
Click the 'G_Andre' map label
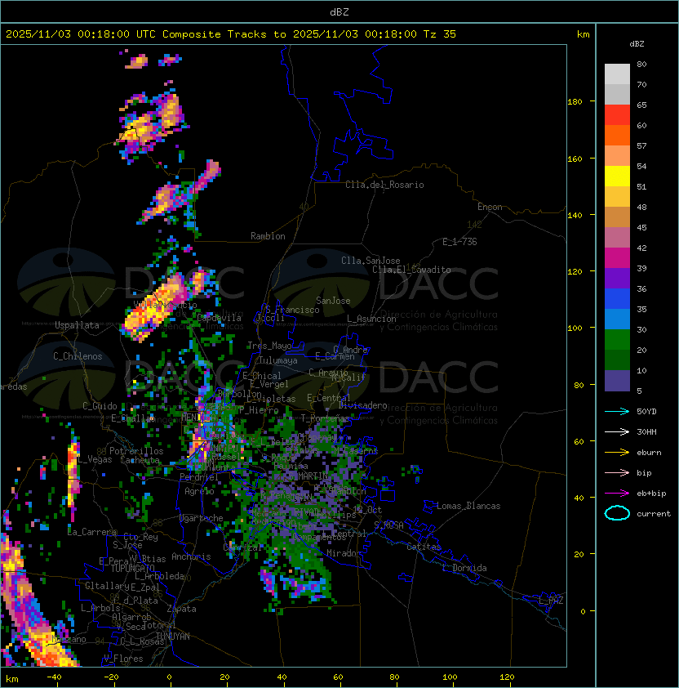[x=351, y=350]
